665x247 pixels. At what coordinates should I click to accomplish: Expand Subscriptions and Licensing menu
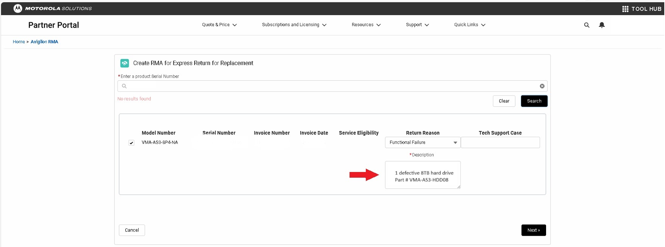pyautogui.click(x=294, y=25)
